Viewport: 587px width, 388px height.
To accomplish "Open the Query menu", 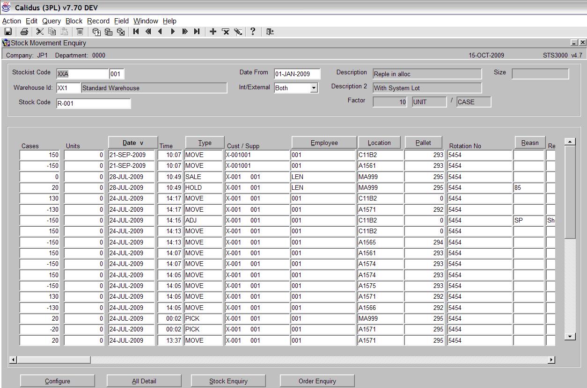I will tap(51, 21).
